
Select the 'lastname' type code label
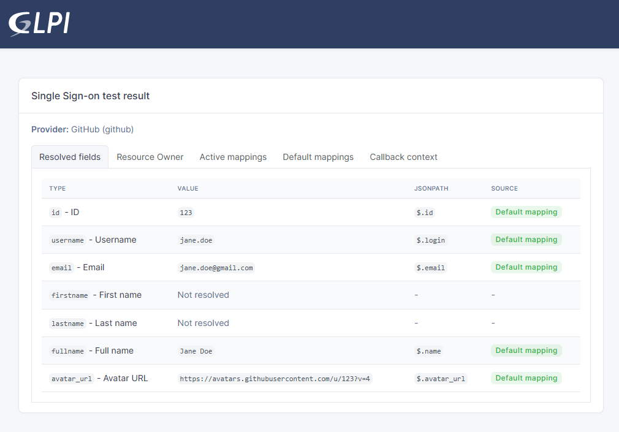[x=67, y=324]
